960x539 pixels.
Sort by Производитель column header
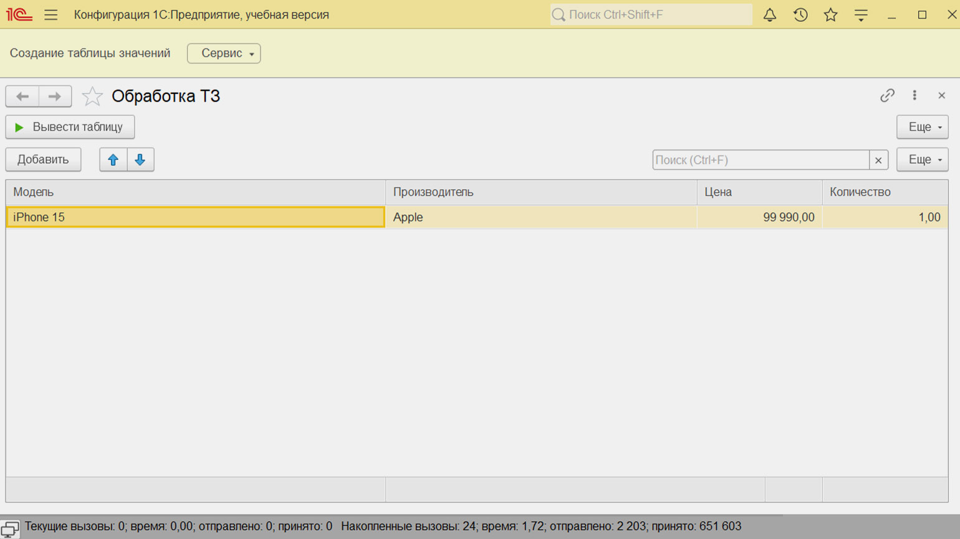click(x=541, y=192)
